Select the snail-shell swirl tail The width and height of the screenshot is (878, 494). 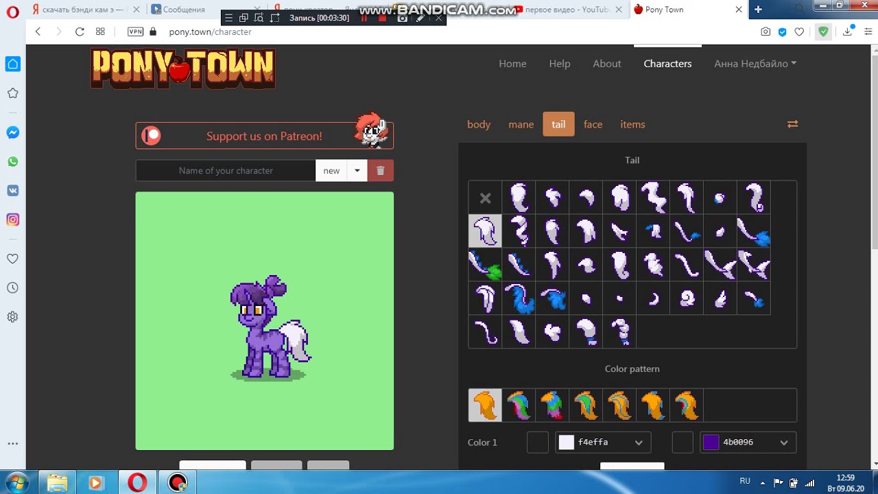click(x=686, y=298)
